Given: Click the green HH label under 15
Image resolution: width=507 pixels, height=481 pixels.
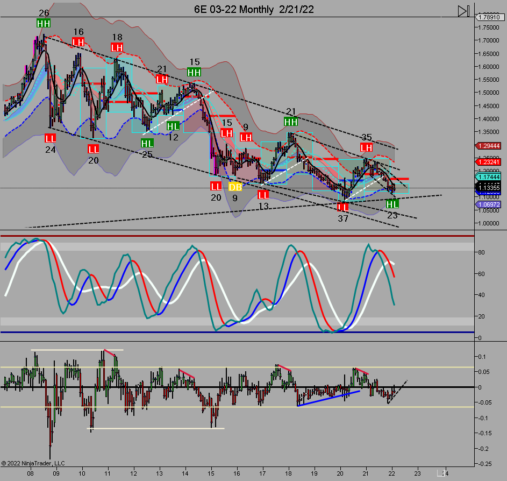Looking at the screenshot, I should [x=194, y=72].
